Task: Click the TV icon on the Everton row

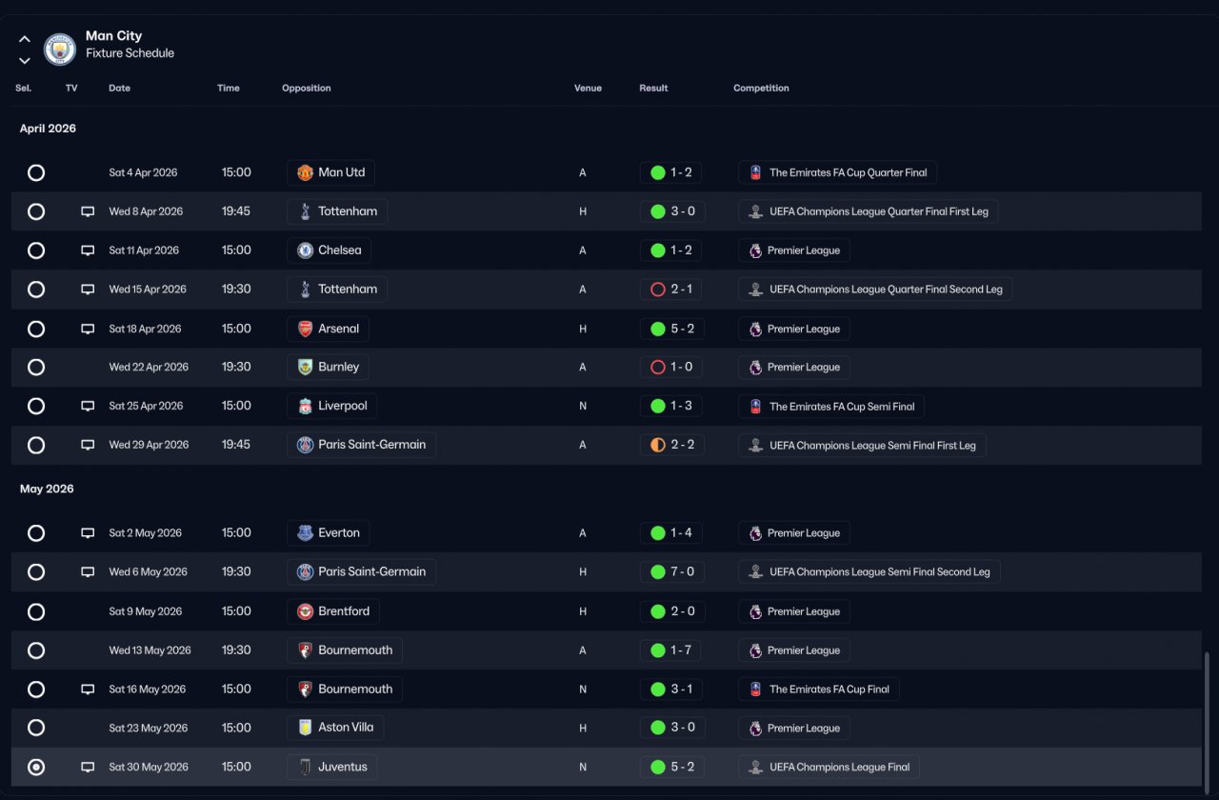Action: [88, 533]
